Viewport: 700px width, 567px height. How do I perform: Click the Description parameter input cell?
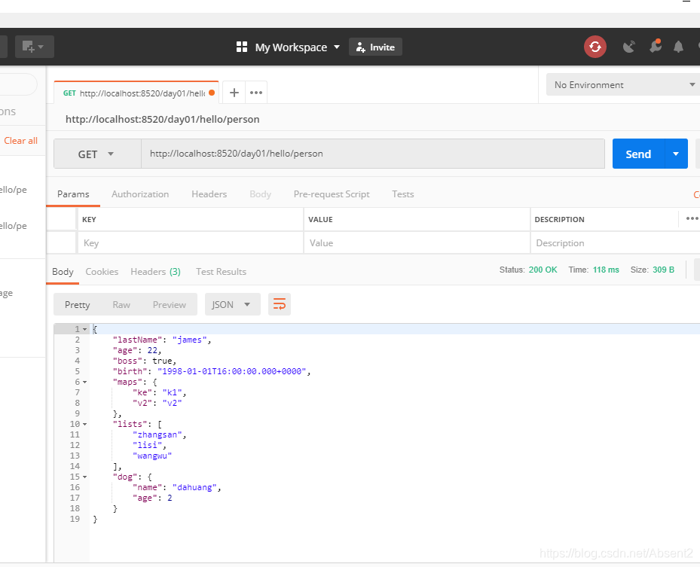click(615, 243)
